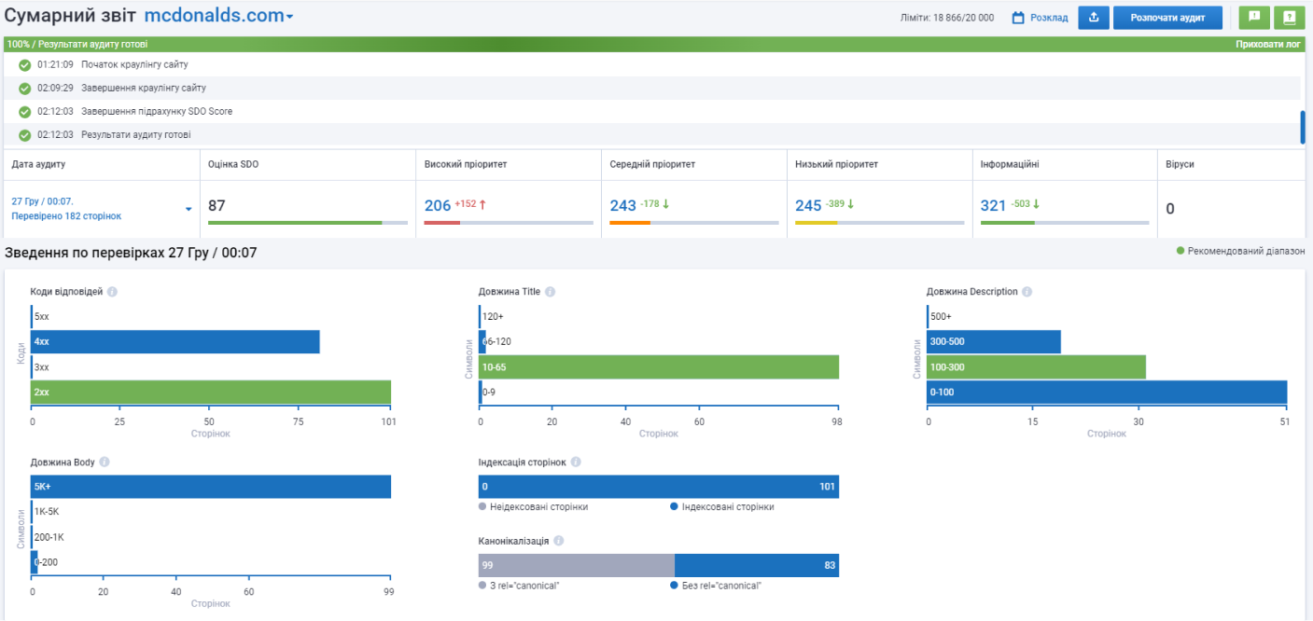1313x621 pixels.
Task: Click the calendar icon beside Розклад
Action: (1019, 18)
